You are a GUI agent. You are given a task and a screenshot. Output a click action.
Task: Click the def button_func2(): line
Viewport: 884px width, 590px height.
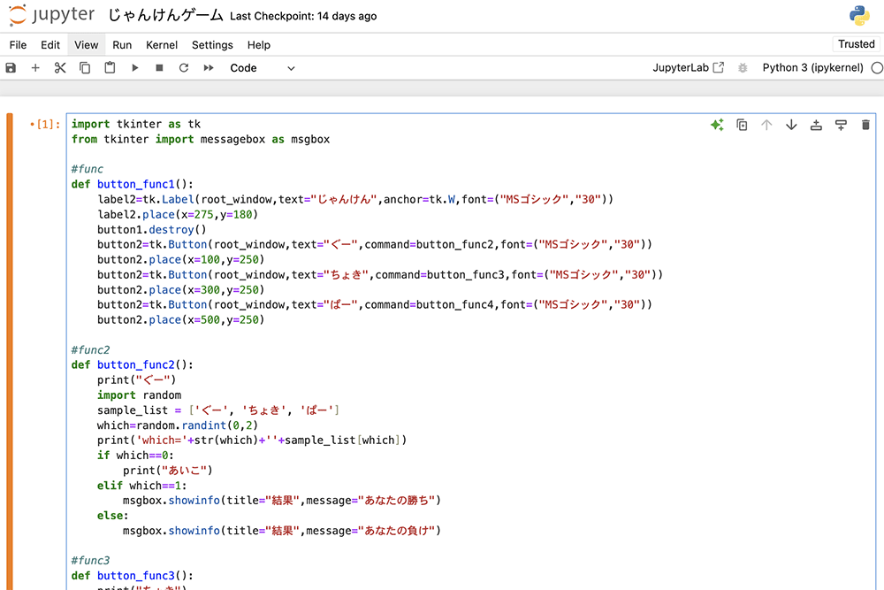pyautogui.click(x=133, y=365)
